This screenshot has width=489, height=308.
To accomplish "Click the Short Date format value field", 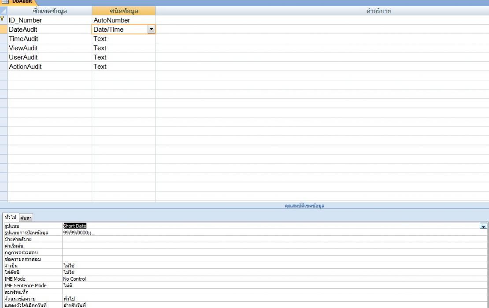I will click(271, 226).
